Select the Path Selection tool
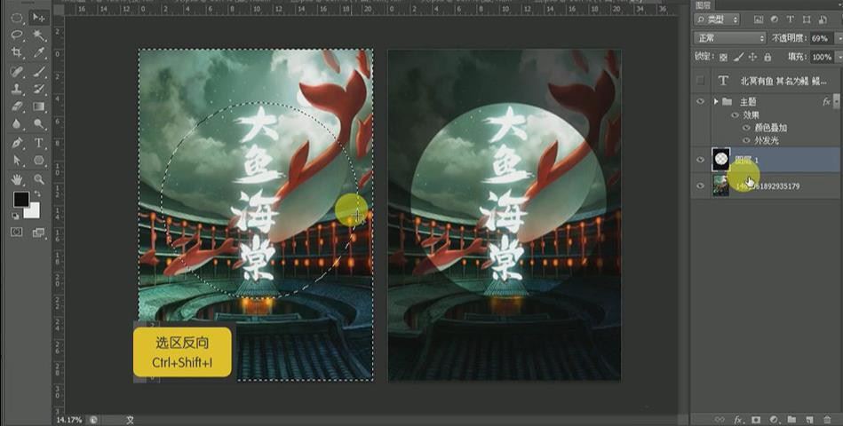 pos(17,160)
